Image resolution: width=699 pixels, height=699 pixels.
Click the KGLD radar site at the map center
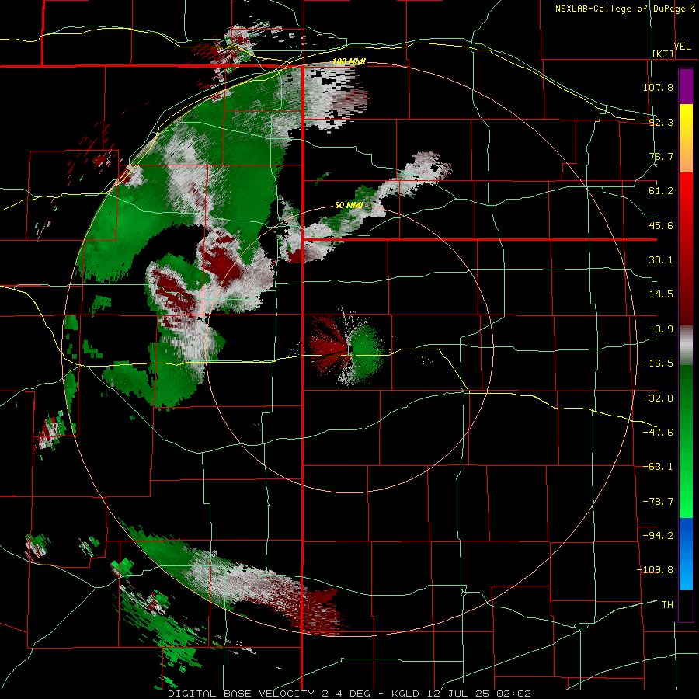(x=349, y=349)
